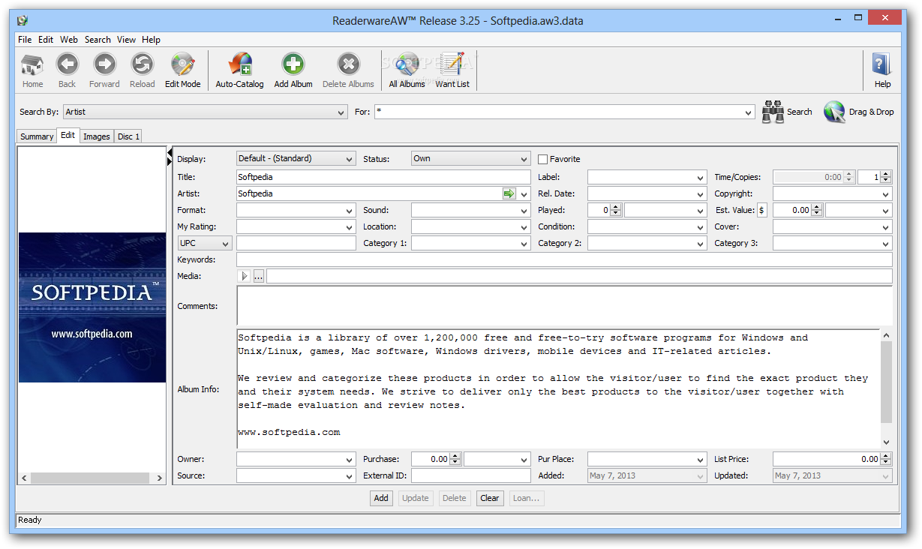This screenshot has height=549, width=922.
Task: Open the Category 1 dropdown
Action: pos(470,243)
